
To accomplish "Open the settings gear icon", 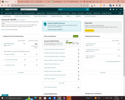I will [113, 9].
